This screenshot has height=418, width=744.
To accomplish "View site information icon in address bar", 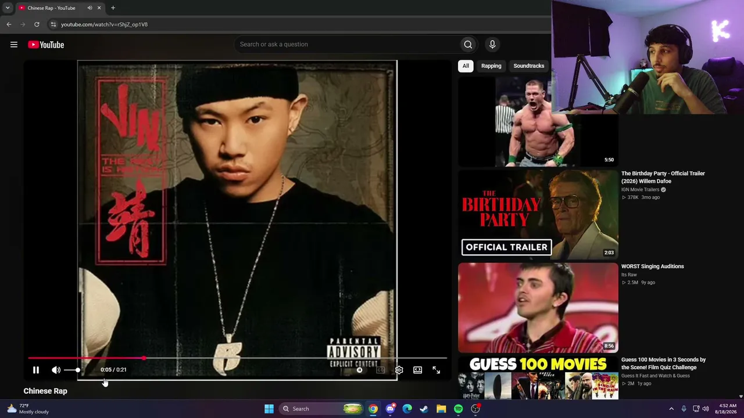I will (53, 24).
